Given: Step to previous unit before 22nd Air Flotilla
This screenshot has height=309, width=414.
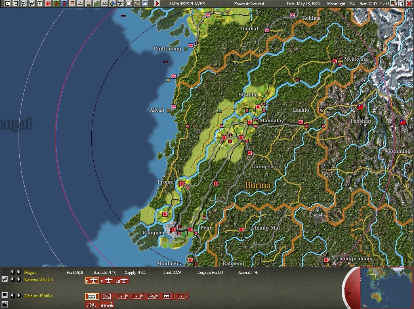Looking at the screenshot, I should [13, 296].
